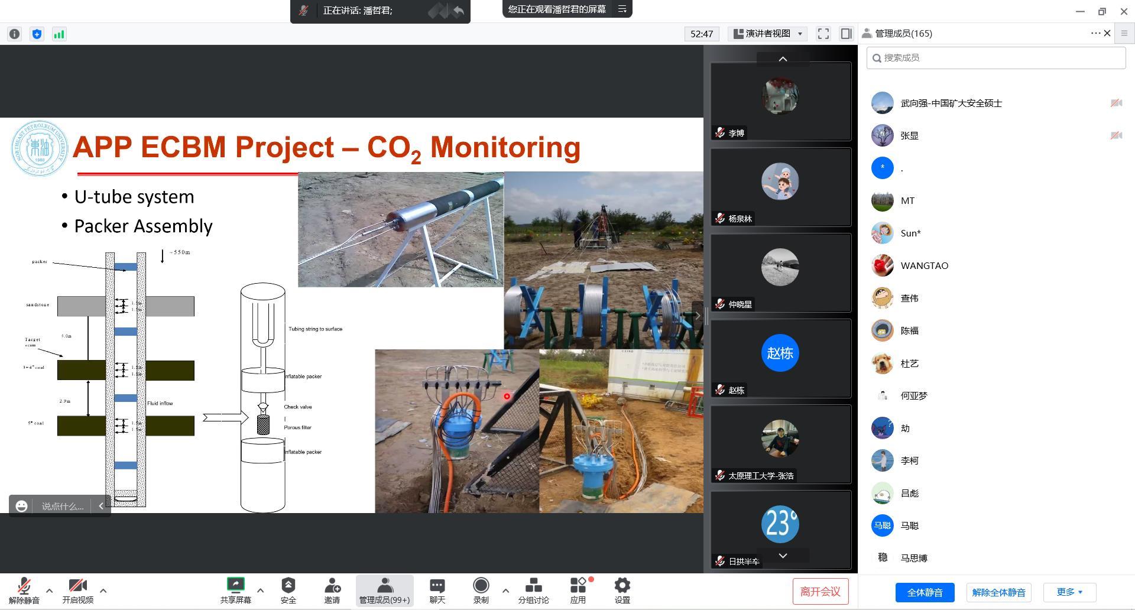Click the meeting info icon
1135x610 pixels.
coord(15,34)
